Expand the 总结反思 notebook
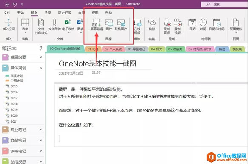 [x=41, y=161]
